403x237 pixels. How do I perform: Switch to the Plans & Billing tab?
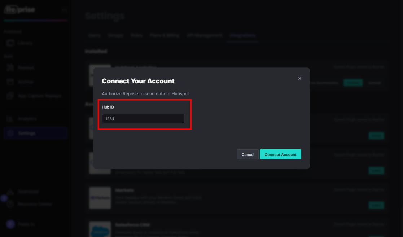coord(165,35)
